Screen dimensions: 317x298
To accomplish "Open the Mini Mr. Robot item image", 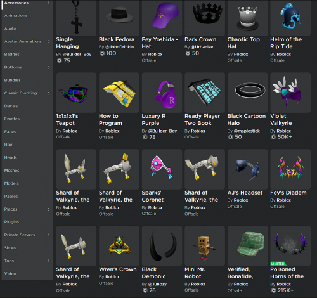I will pos(205,246).
